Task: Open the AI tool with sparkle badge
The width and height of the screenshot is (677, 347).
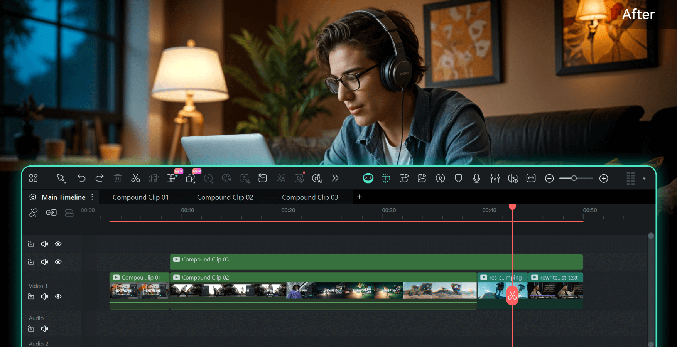Action: 172,178
